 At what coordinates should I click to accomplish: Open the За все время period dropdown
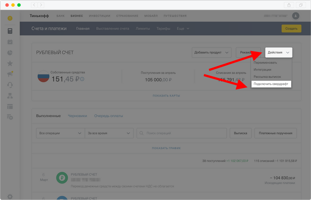click(109, 133)
